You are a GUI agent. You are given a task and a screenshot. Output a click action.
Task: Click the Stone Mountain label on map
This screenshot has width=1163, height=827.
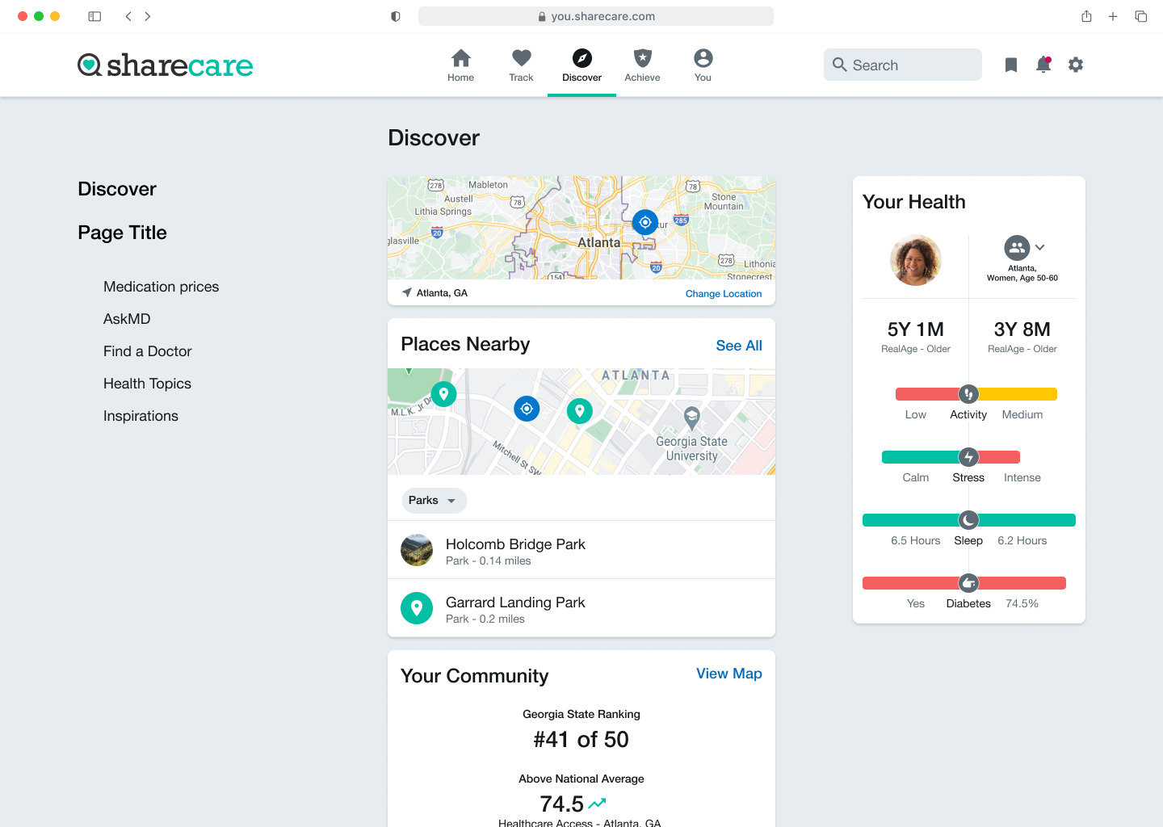(724, 202)
